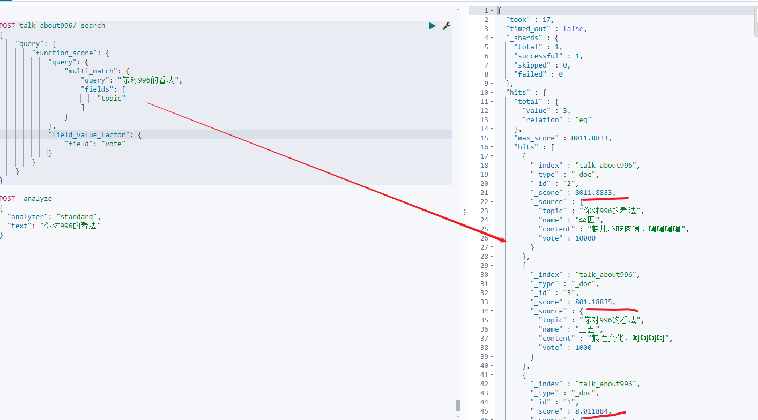Collapse third hit object at line 41
758x420 pixels.
[492, 375]
